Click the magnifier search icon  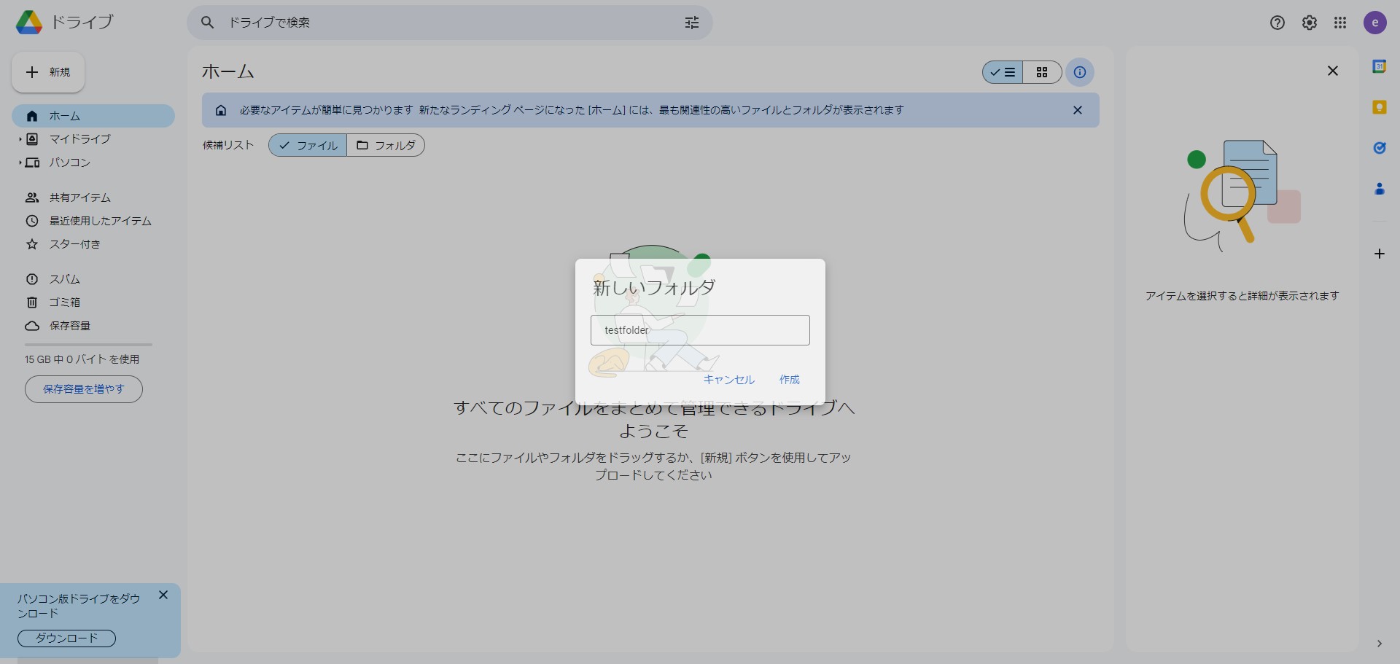pyautogui.click(x=208, y=23)
